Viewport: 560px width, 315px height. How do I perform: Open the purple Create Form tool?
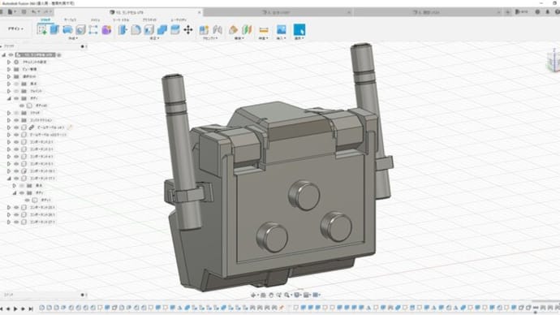pyautogui.click(x=106, y=30)
